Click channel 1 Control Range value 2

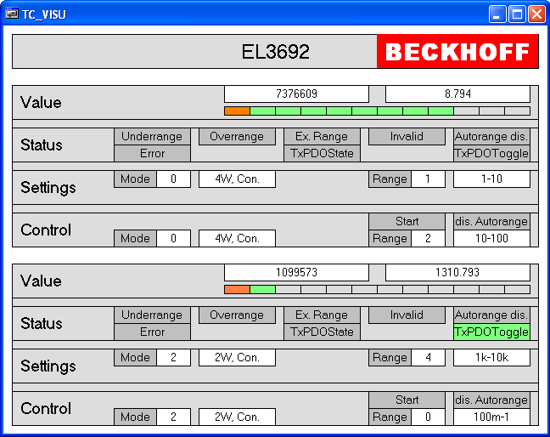[x=428, y=239]
